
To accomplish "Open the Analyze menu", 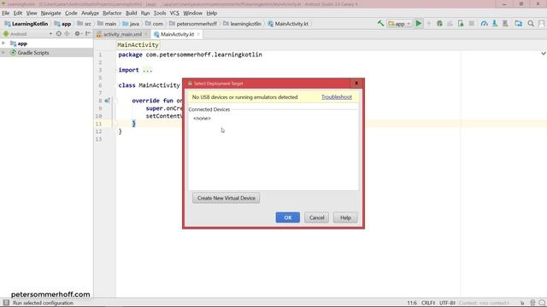I will point(90,13).
